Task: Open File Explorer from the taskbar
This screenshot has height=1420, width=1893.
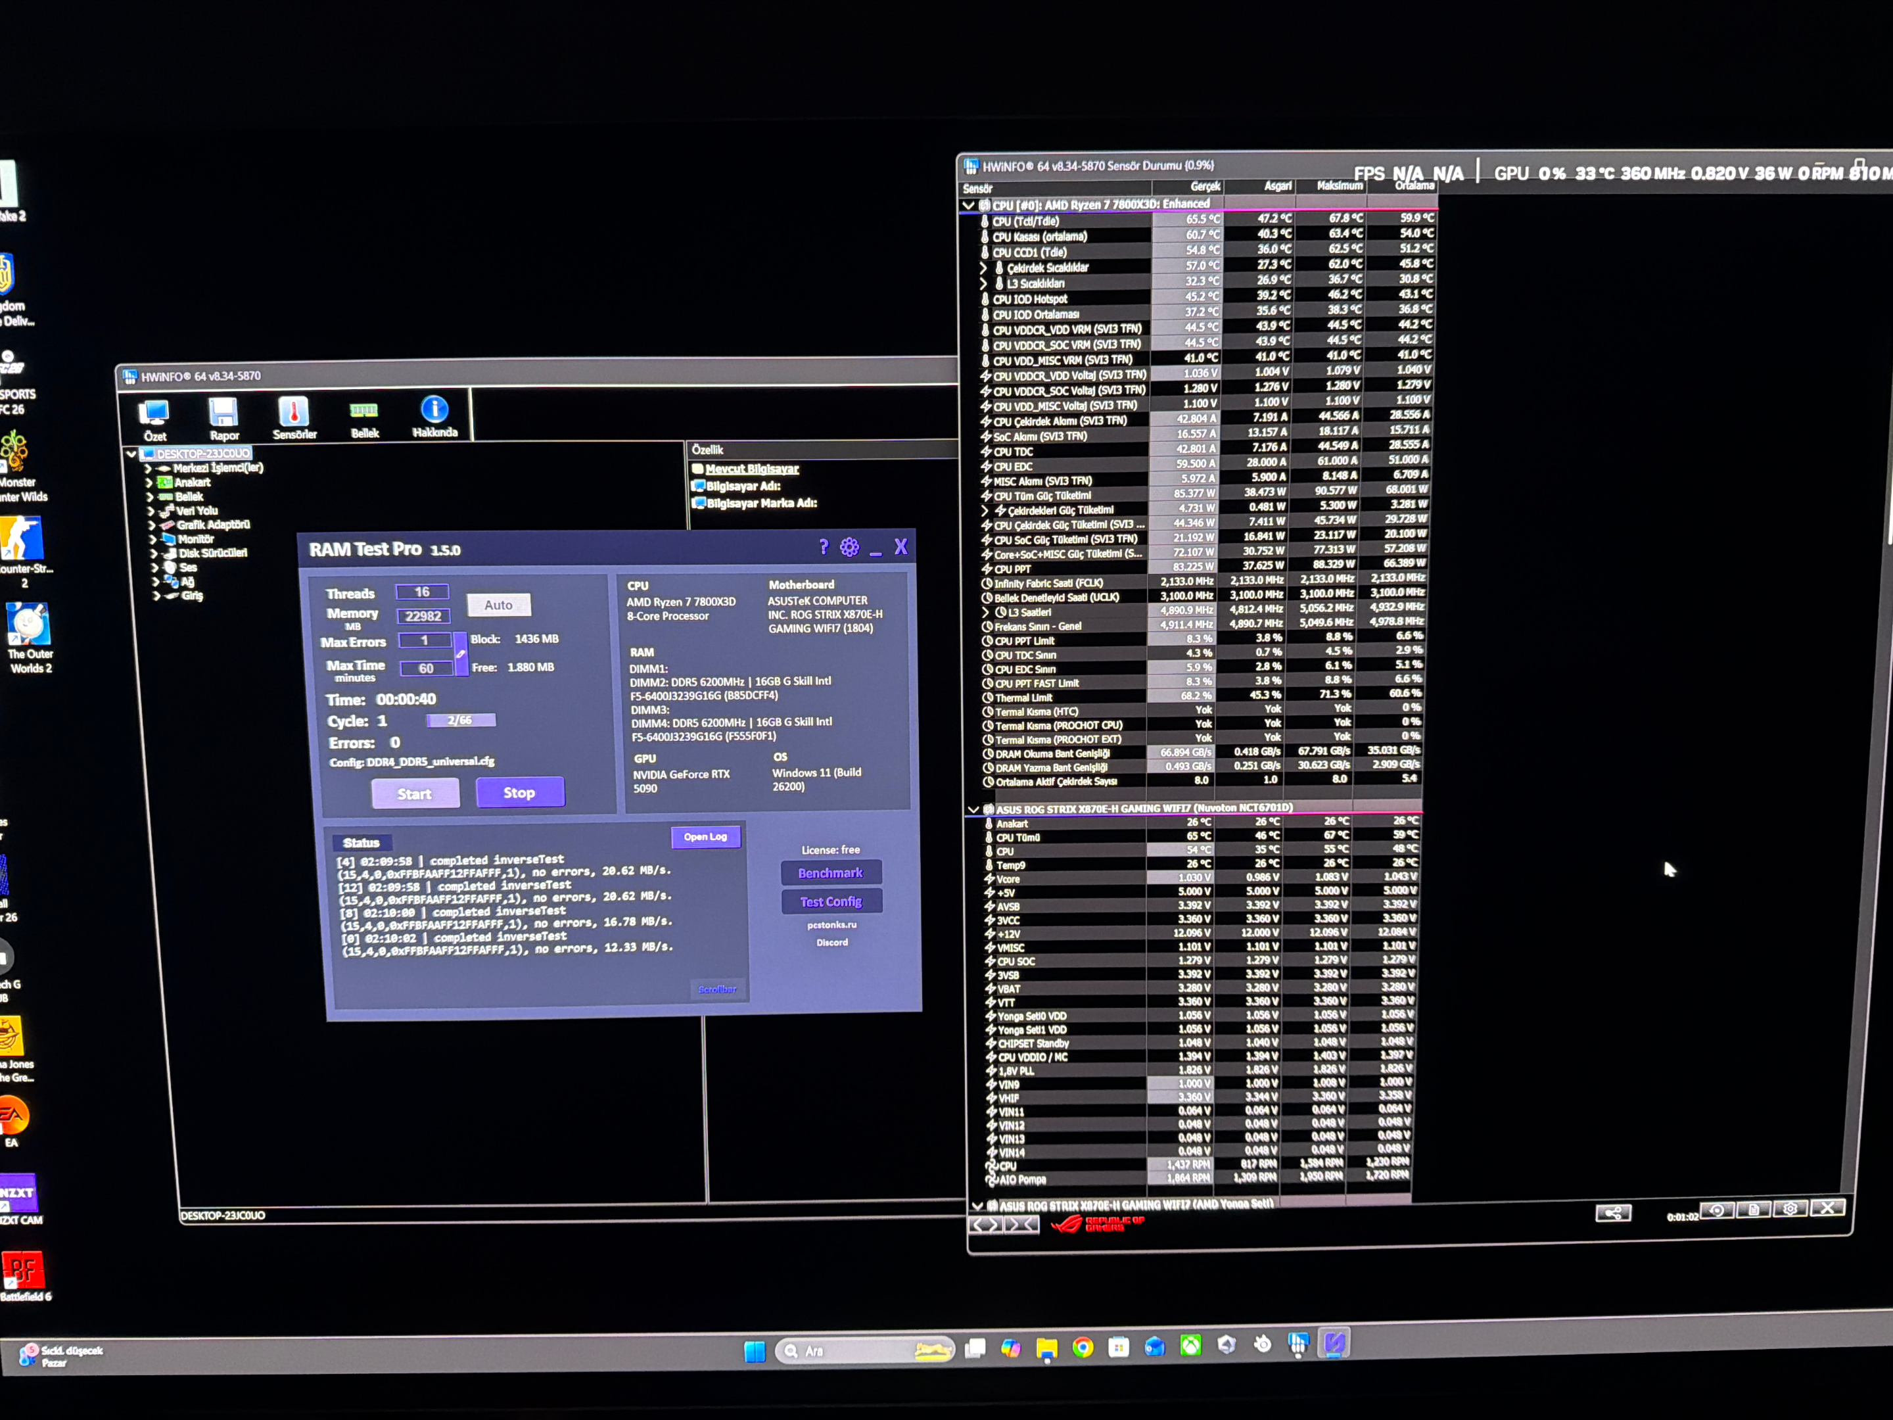Action: pos(1046,1349)
